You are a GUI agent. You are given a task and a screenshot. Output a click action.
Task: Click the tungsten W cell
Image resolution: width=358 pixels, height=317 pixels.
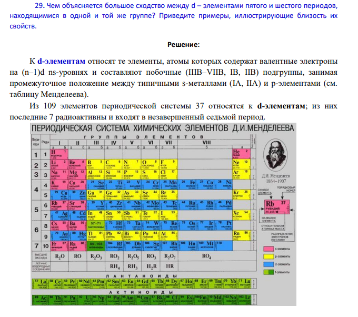click(x=150, y=225)
